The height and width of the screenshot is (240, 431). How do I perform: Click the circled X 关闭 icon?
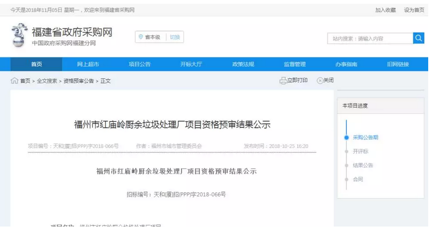(320, 81)
